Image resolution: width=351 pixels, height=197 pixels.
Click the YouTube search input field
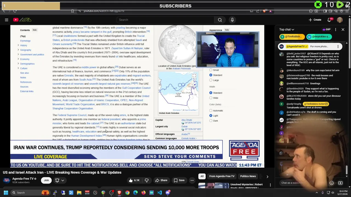click(165, 20)
